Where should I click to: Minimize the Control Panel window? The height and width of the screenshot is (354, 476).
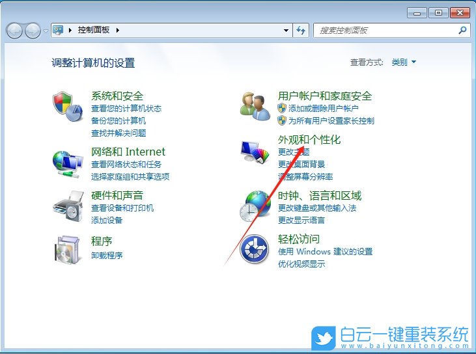tap(417, 13)
